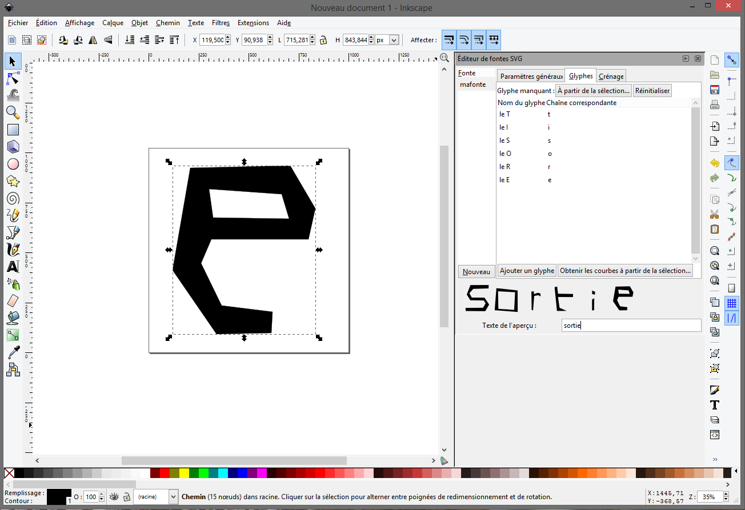Pick the yellow swatch in palette
This screenshot has width=745, height=510.
184,473
